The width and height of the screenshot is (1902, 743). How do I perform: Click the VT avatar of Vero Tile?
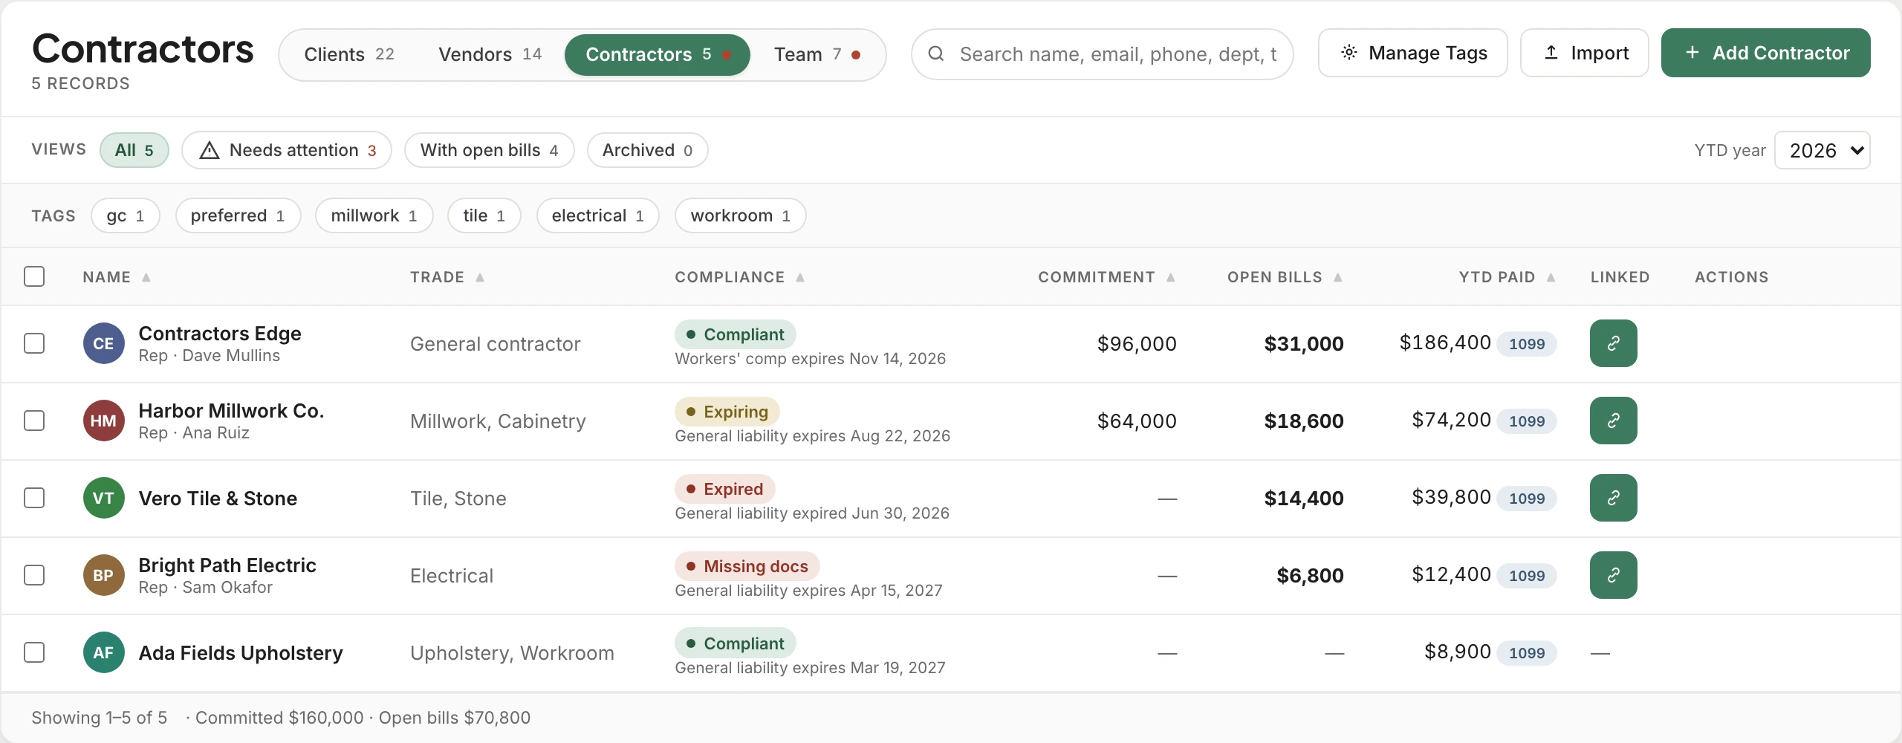[103, 498]
